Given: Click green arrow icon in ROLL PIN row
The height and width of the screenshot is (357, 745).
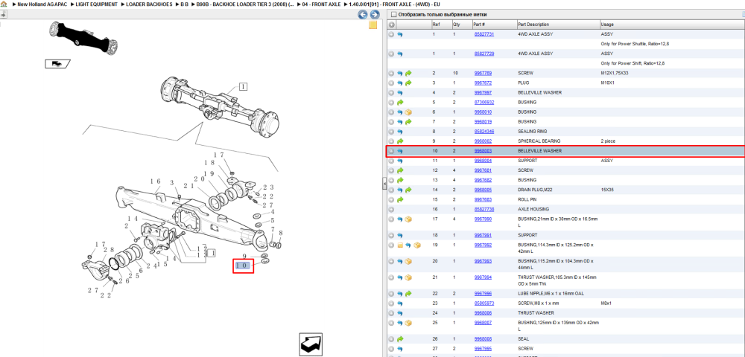Looking at the screenshot, I should 399,199.
